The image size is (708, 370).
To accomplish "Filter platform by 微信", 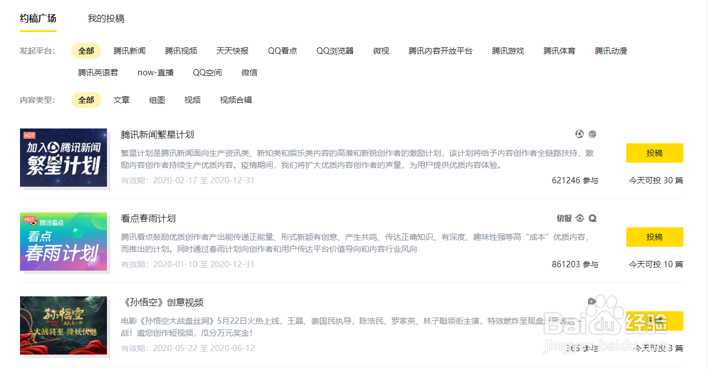I will click(249, 73).
